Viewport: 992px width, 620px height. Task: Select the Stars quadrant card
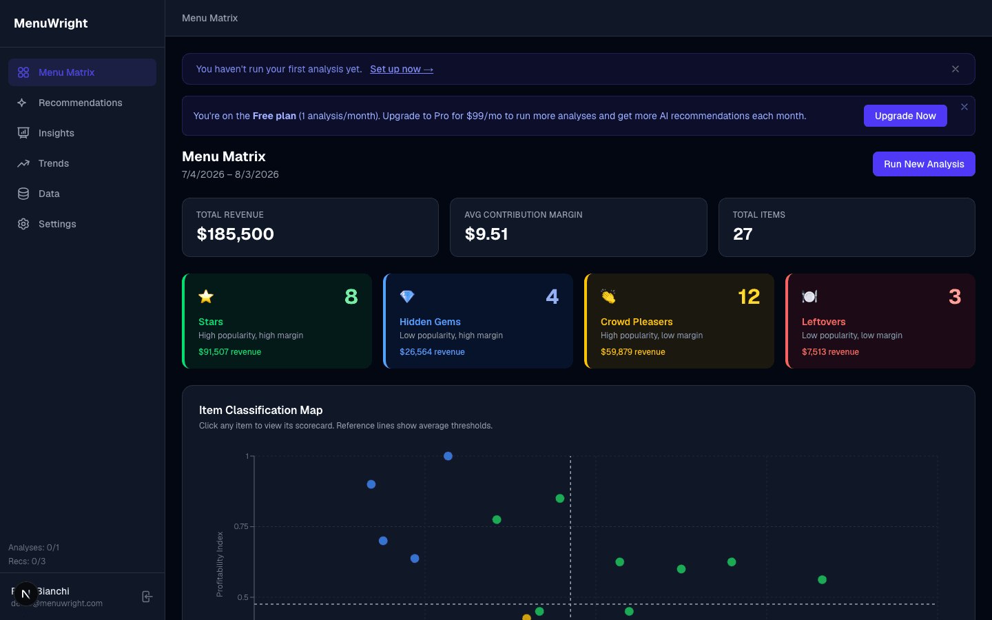pyautogui.click(x=277, y=321)
